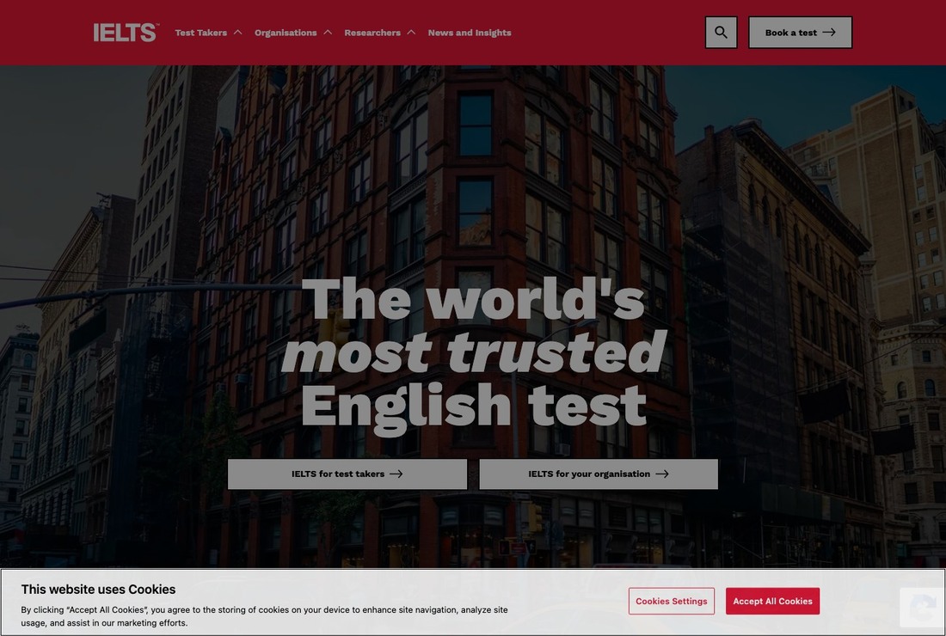Open the Test Takers menu
The height and width of the screenshot is (636, 946).
pyautogui.click(x=201, y=33)
